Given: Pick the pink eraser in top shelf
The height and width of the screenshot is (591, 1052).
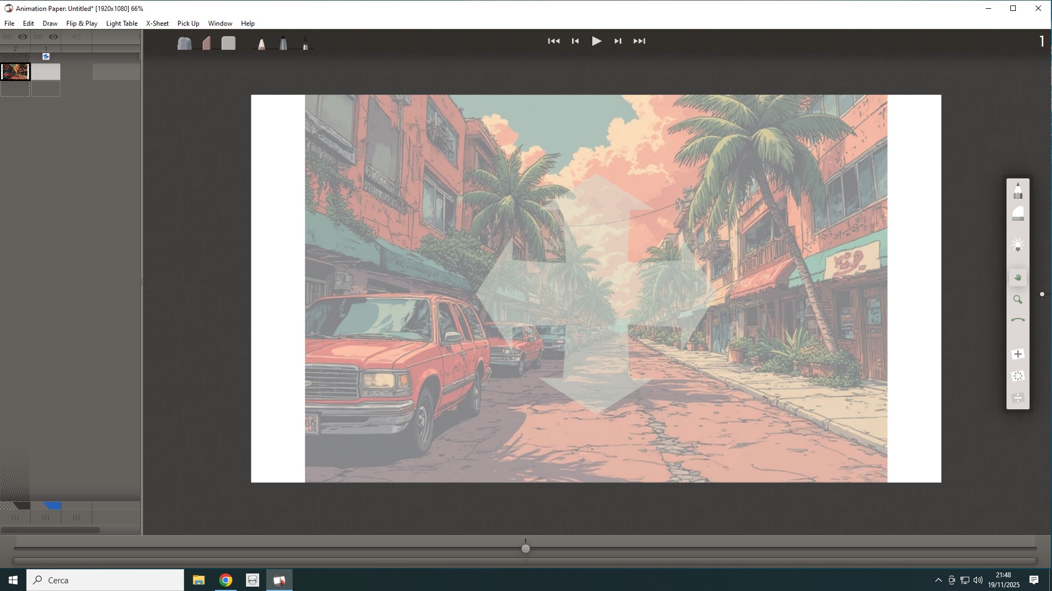Looking at the screenshot, I should [207, 43].
